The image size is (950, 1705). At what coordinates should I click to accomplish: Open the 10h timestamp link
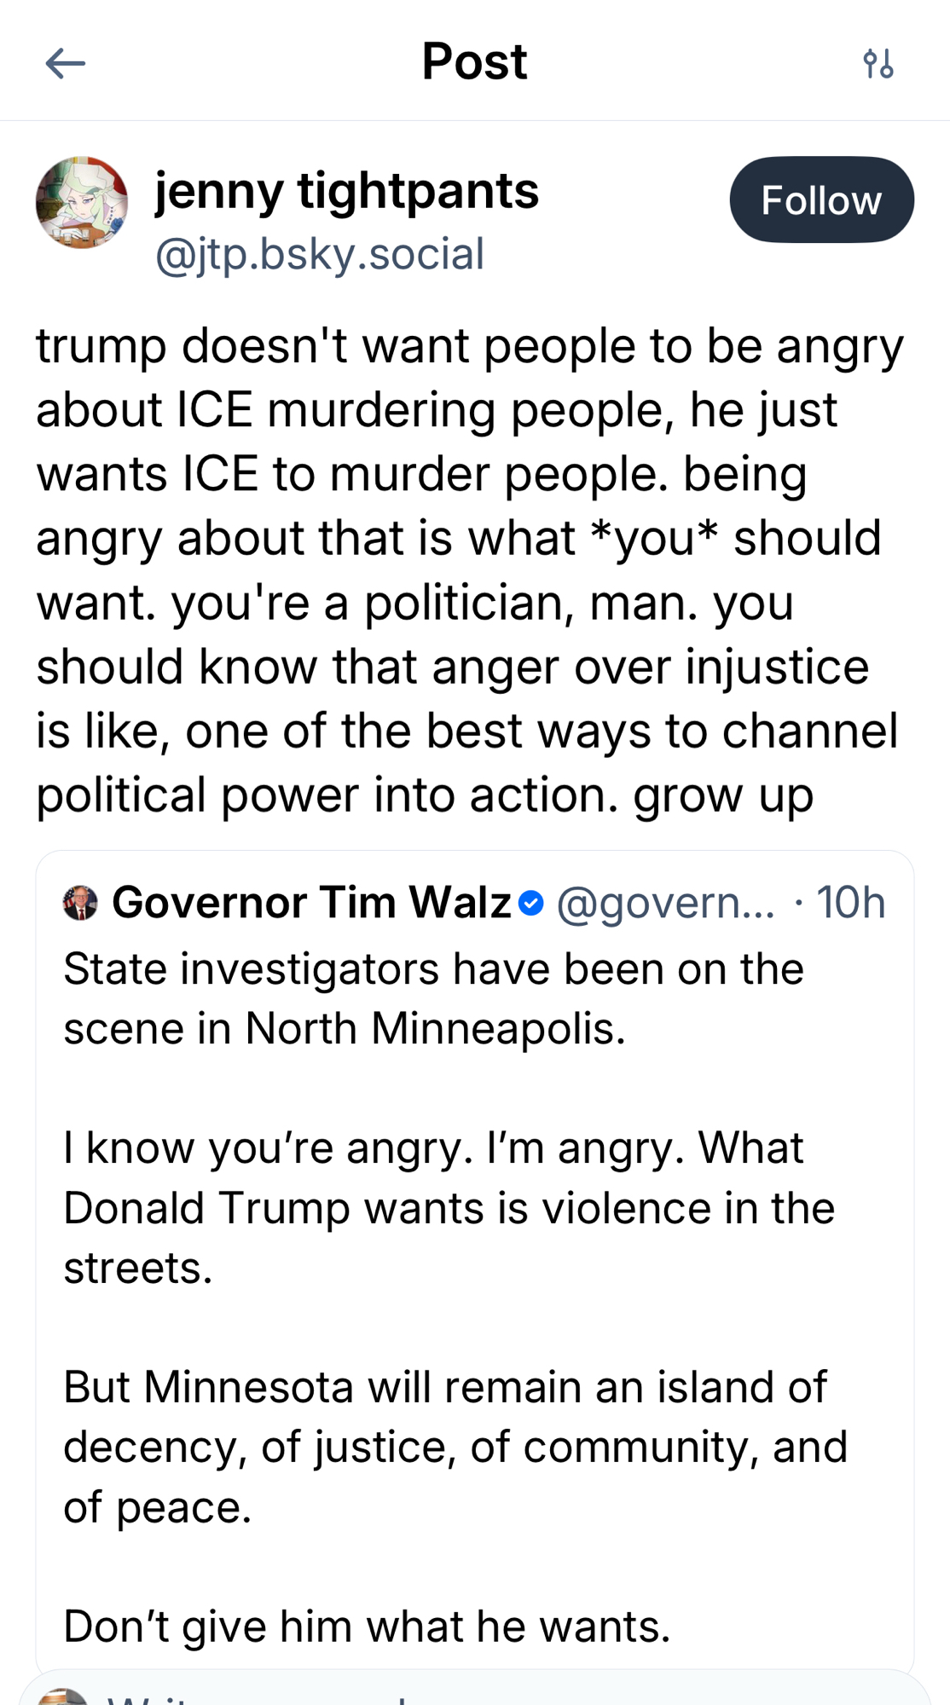click(x=850, y=903)
